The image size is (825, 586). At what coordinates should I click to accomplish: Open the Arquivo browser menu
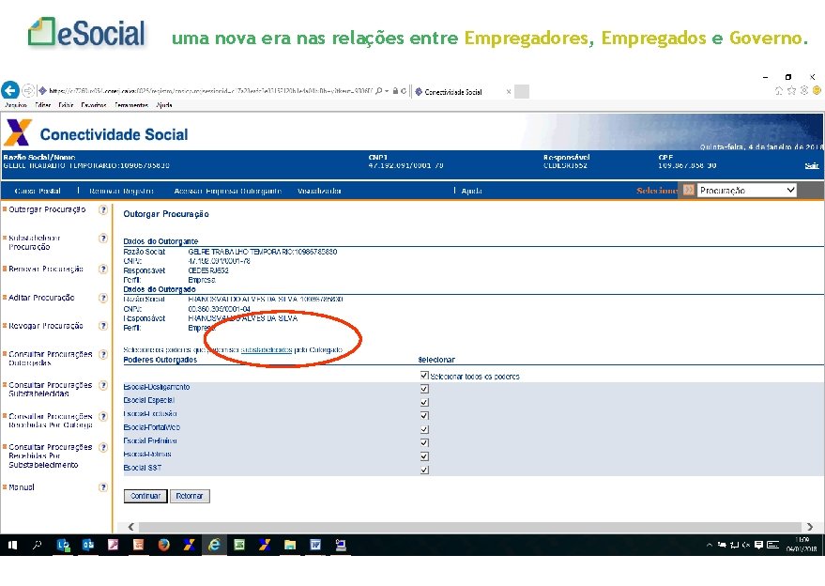pos(16,105)
